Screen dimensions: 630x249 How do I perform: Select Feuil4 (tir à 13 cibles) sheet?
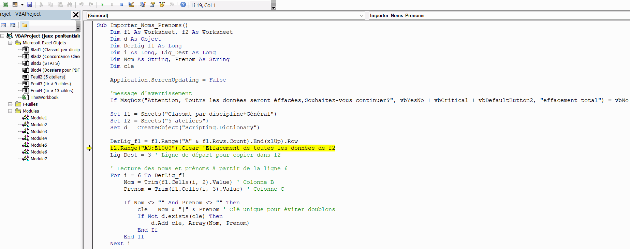click(x=52, y=90)
